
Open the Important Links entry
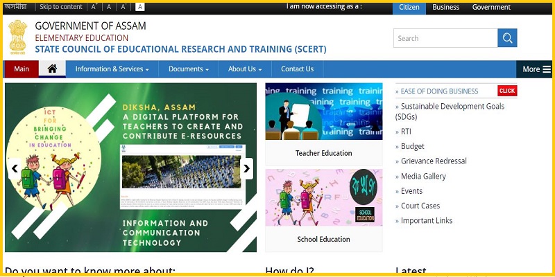pos(427,221)
